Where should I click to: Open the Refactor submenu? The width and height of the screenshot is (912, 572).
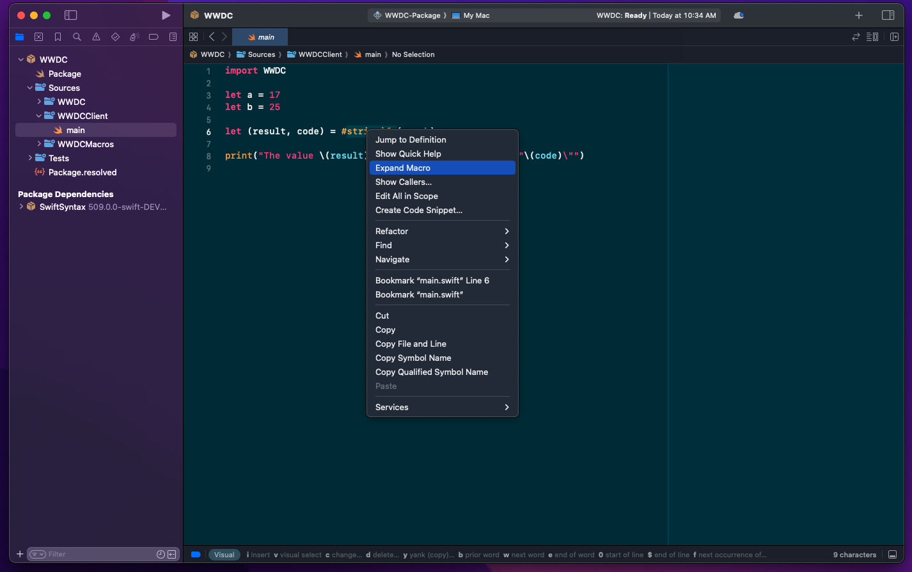(443, 231)
